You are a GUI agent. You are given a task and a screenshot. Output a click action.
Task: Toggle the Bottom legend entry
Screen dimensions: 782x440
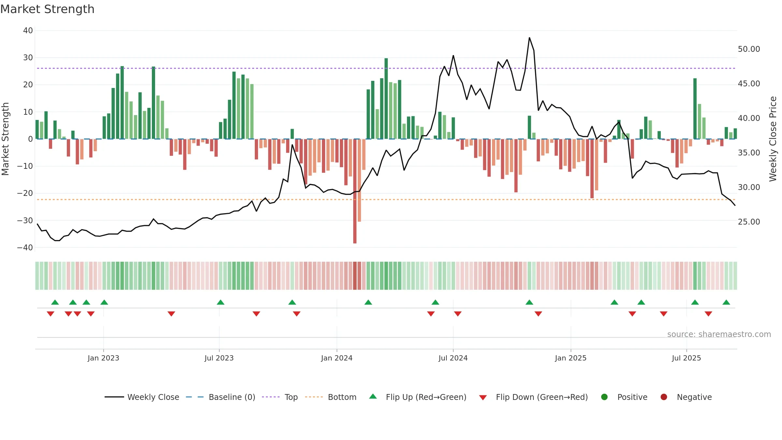(x=331, y=397)
